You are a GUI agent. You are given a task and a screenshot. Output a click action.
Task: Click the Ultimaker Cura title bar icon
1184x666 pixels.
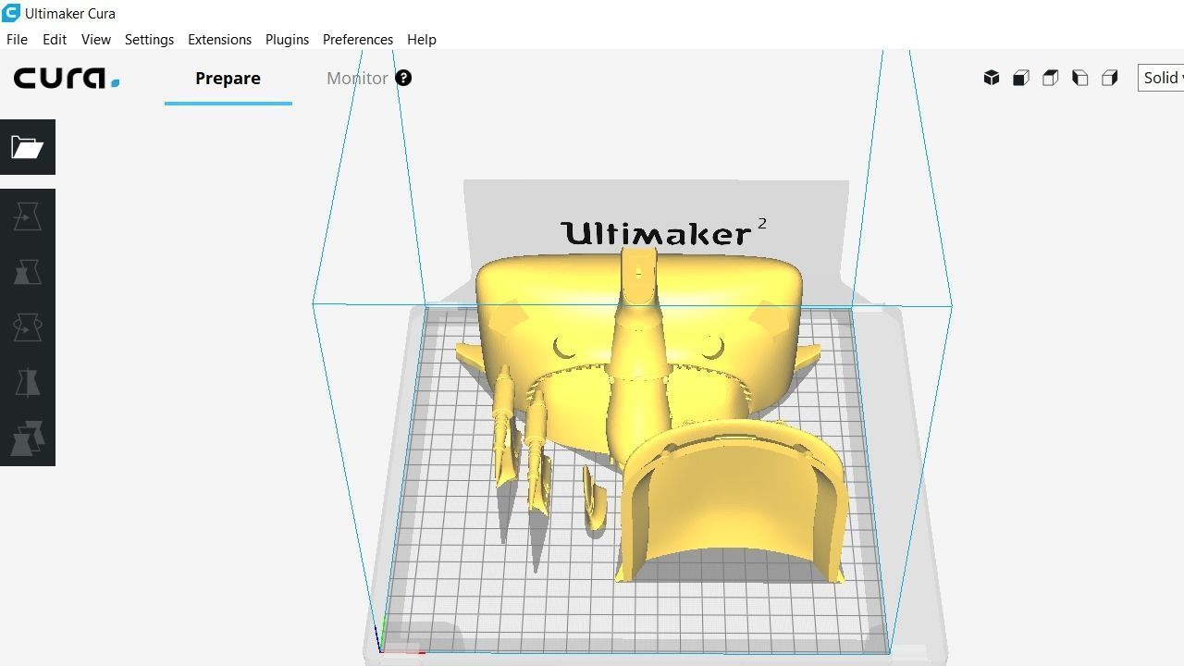point(11,13)
